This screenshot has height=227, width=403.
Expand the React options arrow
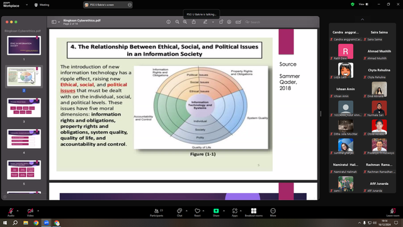203,211
